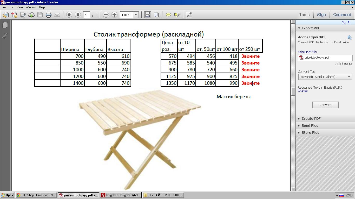Expand the Send Files section
Screen dimensions: 355x199
click(x=325, y=125)
